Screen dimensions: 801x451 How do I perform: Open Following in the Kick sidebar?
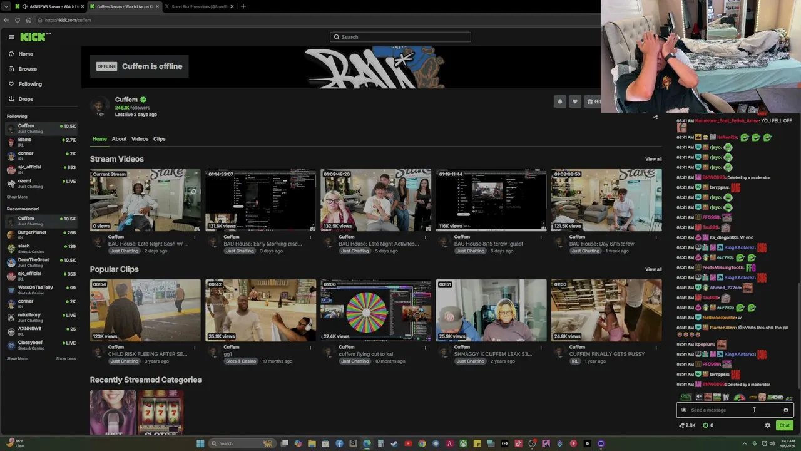point(30,84)
